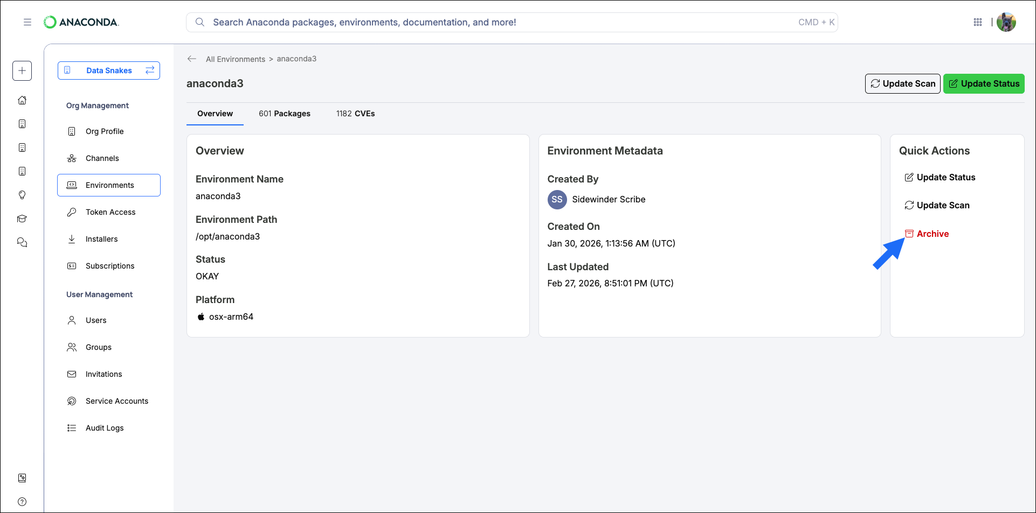
Task: Open the home icon in left rail
Action: 22,100
